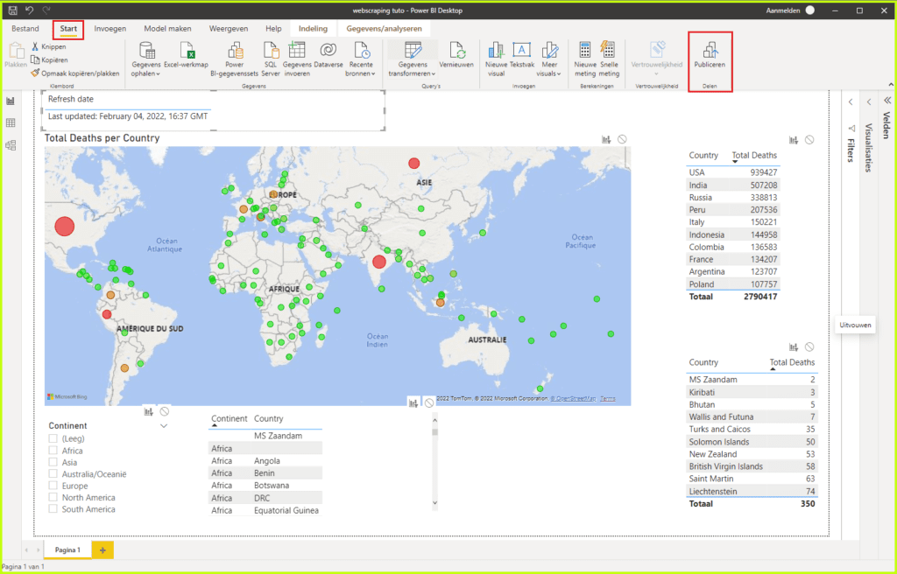Open the Gegevens/analyseren tab
Viewport: 897px width, 574px height.
coord(385,29)
